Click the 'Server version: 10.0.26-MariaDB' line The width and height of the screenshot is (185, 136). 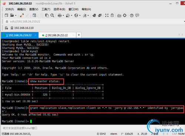pos(38,61)
